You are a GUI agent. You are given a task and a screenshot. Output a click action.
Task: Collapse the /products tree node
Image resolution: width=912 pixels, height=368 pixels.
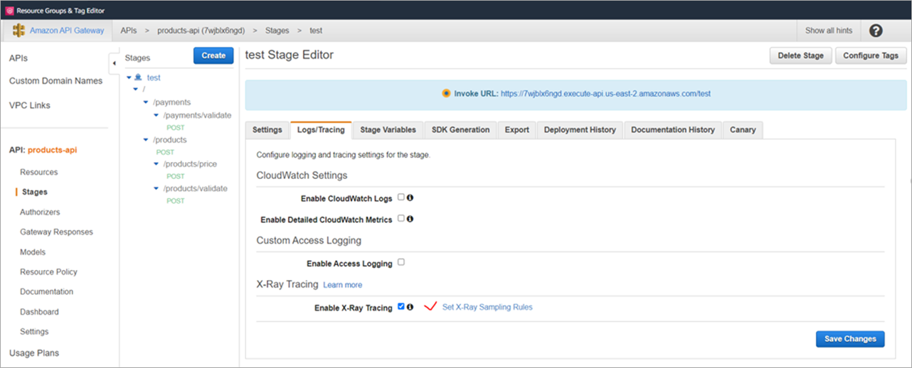pos(146,140)
